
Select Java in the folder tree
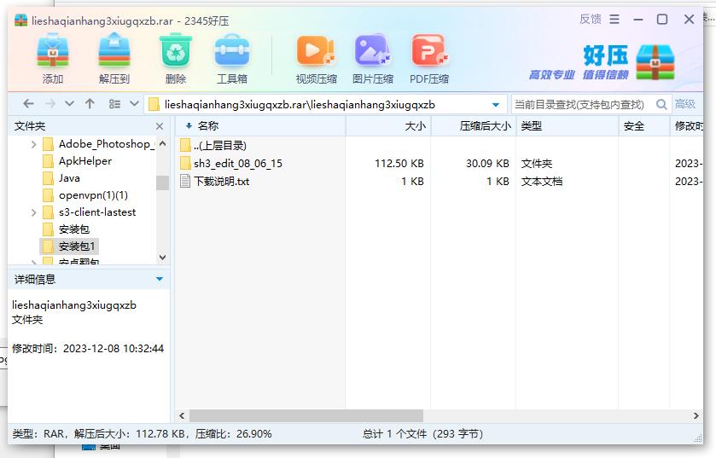(x=69, y=178)
